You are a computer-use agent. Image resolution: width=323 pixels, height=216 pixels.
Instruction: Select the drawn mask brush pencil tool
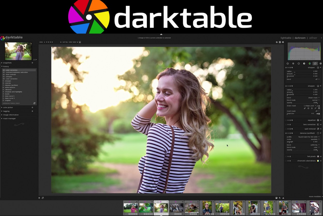305,108
